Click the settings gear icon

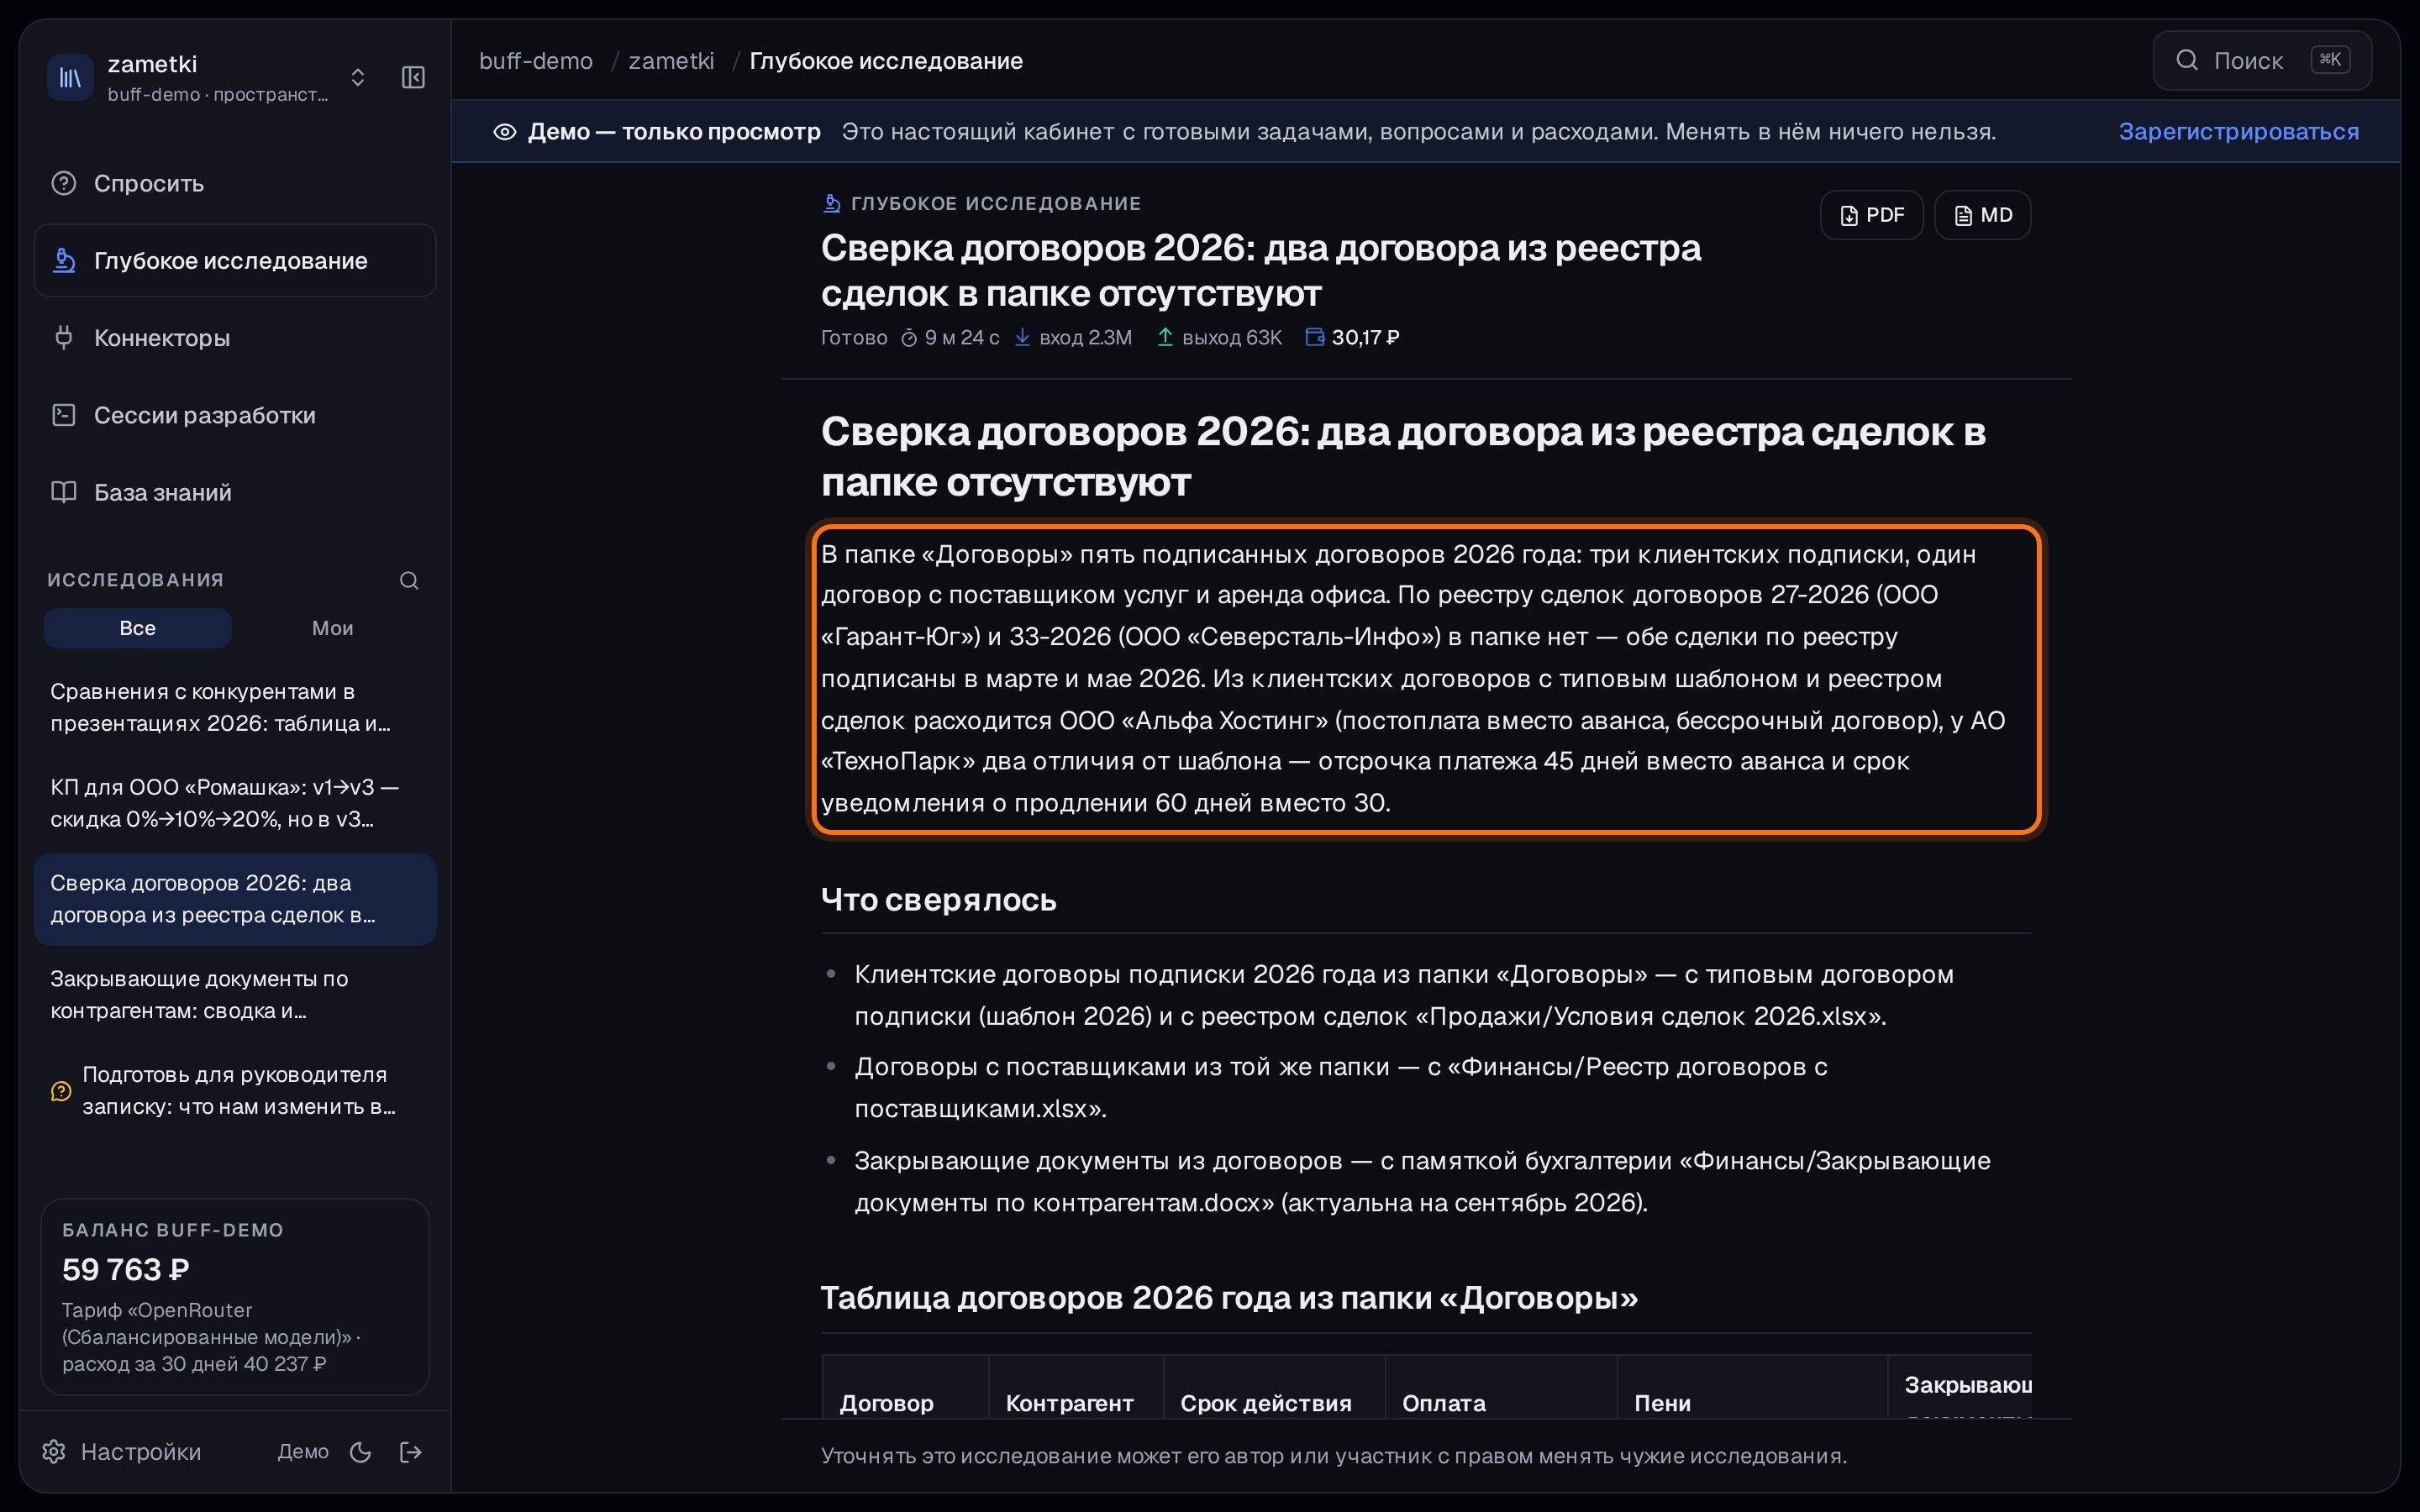54,1451
